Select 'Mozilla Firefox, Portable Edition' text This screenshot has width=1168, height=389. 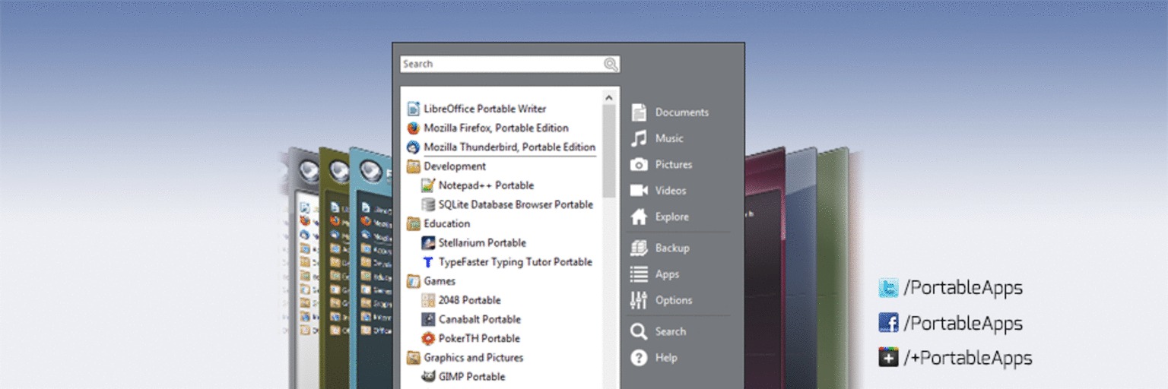pyautogui.click(x=496, y=128)
